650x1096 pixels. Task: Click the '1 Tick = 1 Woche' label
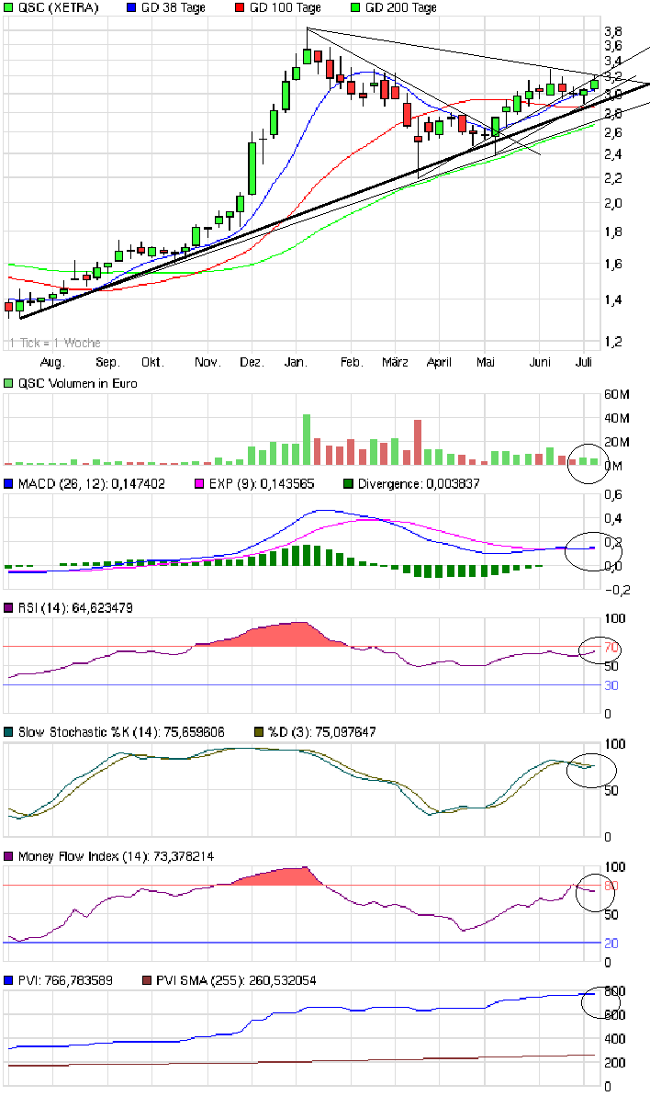point(55,343)
